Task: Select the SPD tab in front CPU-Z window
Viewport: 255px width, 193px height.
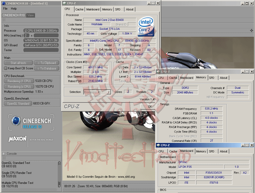Action: [x=118, y=10]
